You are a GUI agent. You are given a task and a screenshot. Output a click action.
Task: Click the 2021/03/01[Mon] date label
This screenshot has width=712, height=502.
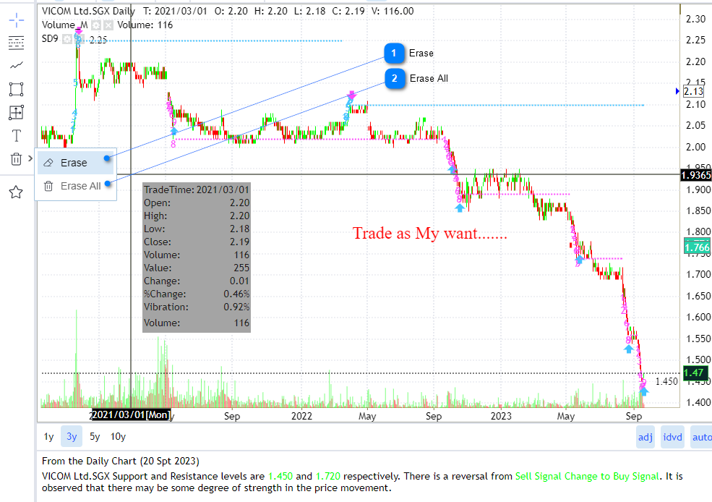[131, 414]
